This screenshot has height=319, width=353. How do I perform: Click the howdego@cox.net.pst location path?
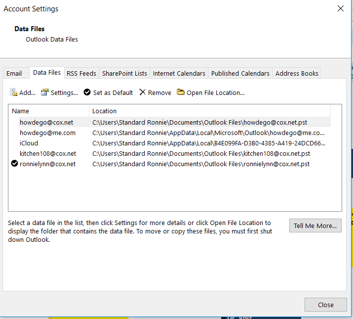point(199,122)
